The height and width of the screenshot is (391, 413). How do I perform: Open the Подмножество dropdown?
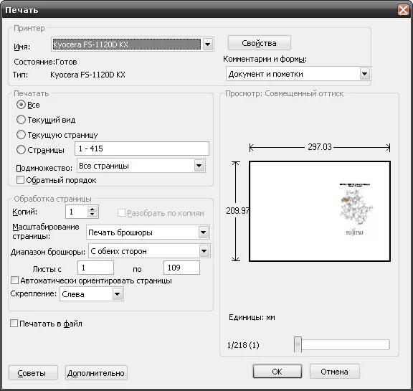click(199, 166)
